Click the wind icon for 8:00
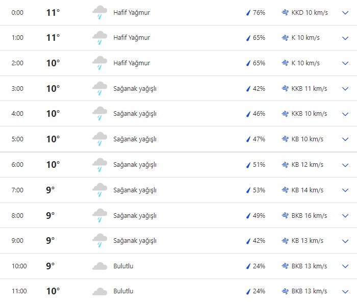This screenshot has height=303, width=357. click(x=285, y=216)
